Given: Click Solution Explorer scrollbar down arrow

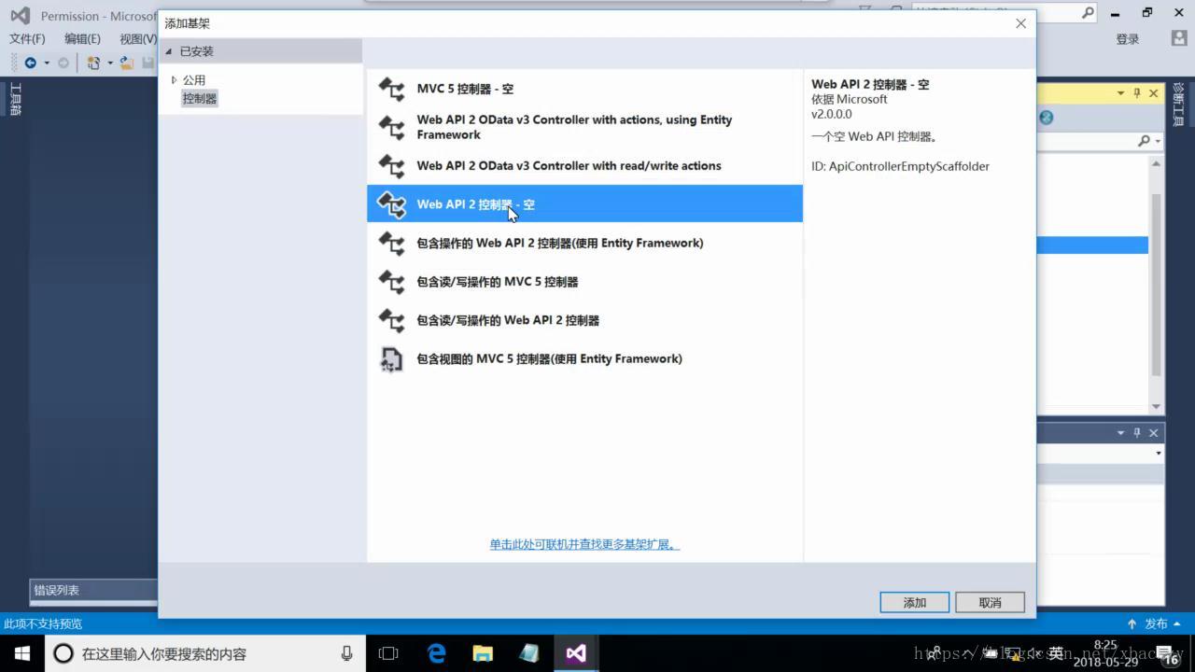Looking at the screenshot, I should [1156, 406].
